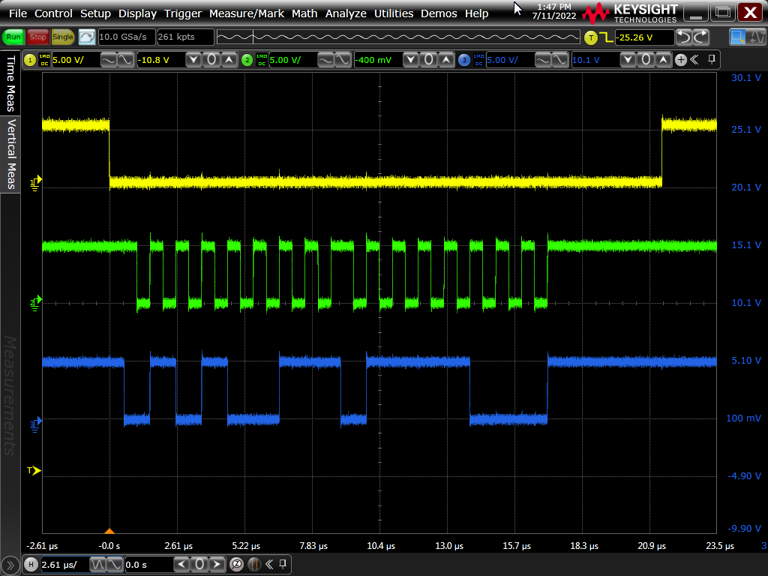Click the undo arrow icon

683,37
